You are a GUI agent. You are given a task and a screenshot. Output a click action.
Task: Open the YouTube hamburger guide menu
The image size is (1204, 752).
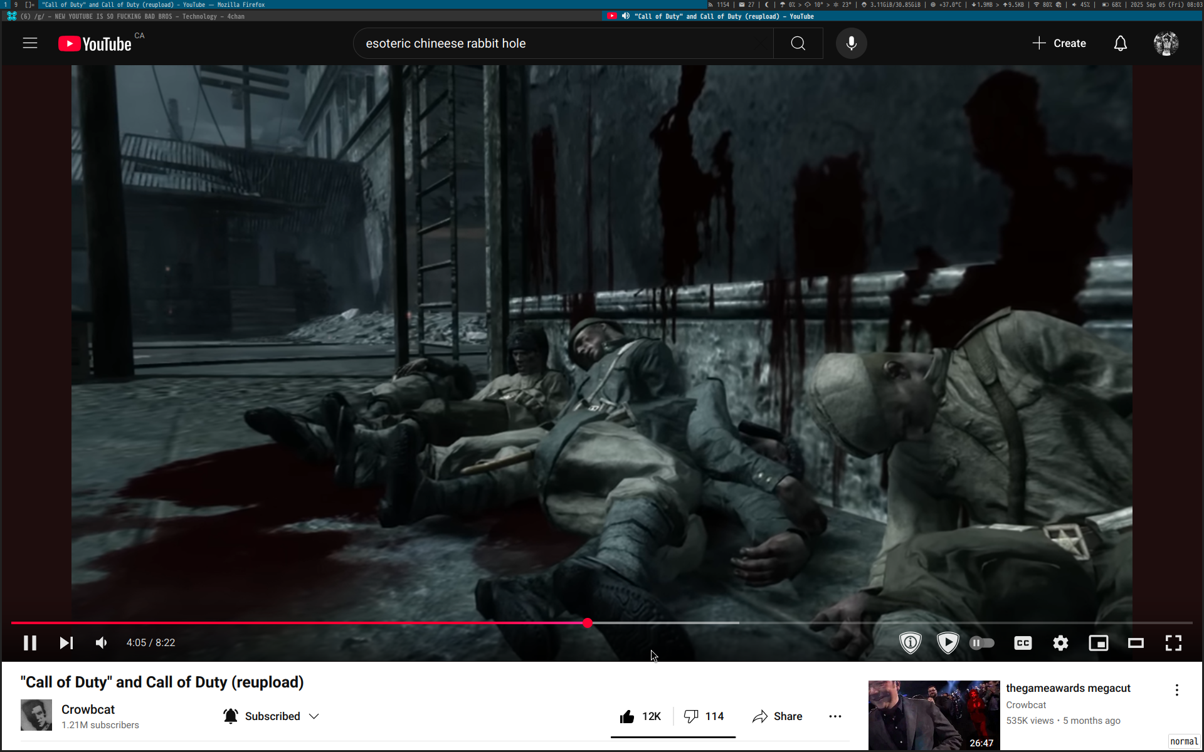(x=30, y=43)
